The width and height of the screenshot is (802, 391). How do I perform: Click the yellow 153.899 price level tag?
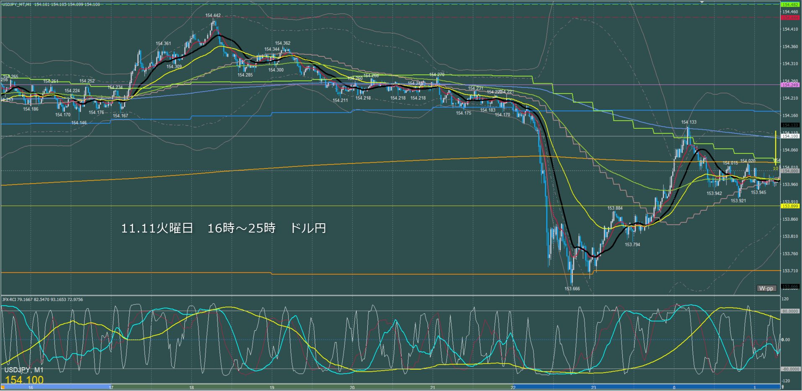(790, 206)
